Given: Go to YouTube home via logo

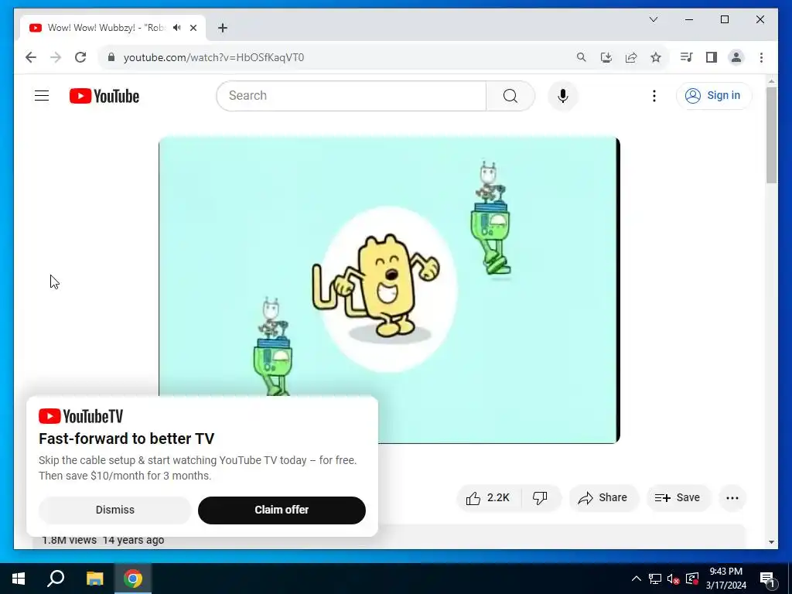Looking at the screenshot, I should (104, 96).
